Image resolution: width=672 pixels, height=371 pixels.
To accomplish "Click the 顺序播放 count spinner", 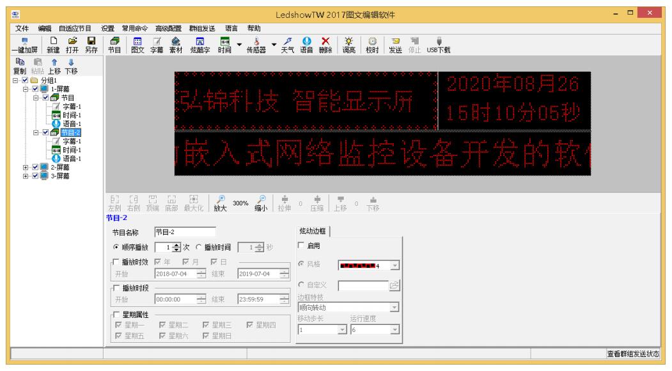I will click(x=176, y=248).
